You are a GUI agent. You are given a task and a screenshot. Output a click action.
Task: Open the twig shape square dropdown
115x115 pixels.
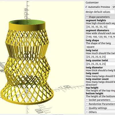[x=100, y=47]
